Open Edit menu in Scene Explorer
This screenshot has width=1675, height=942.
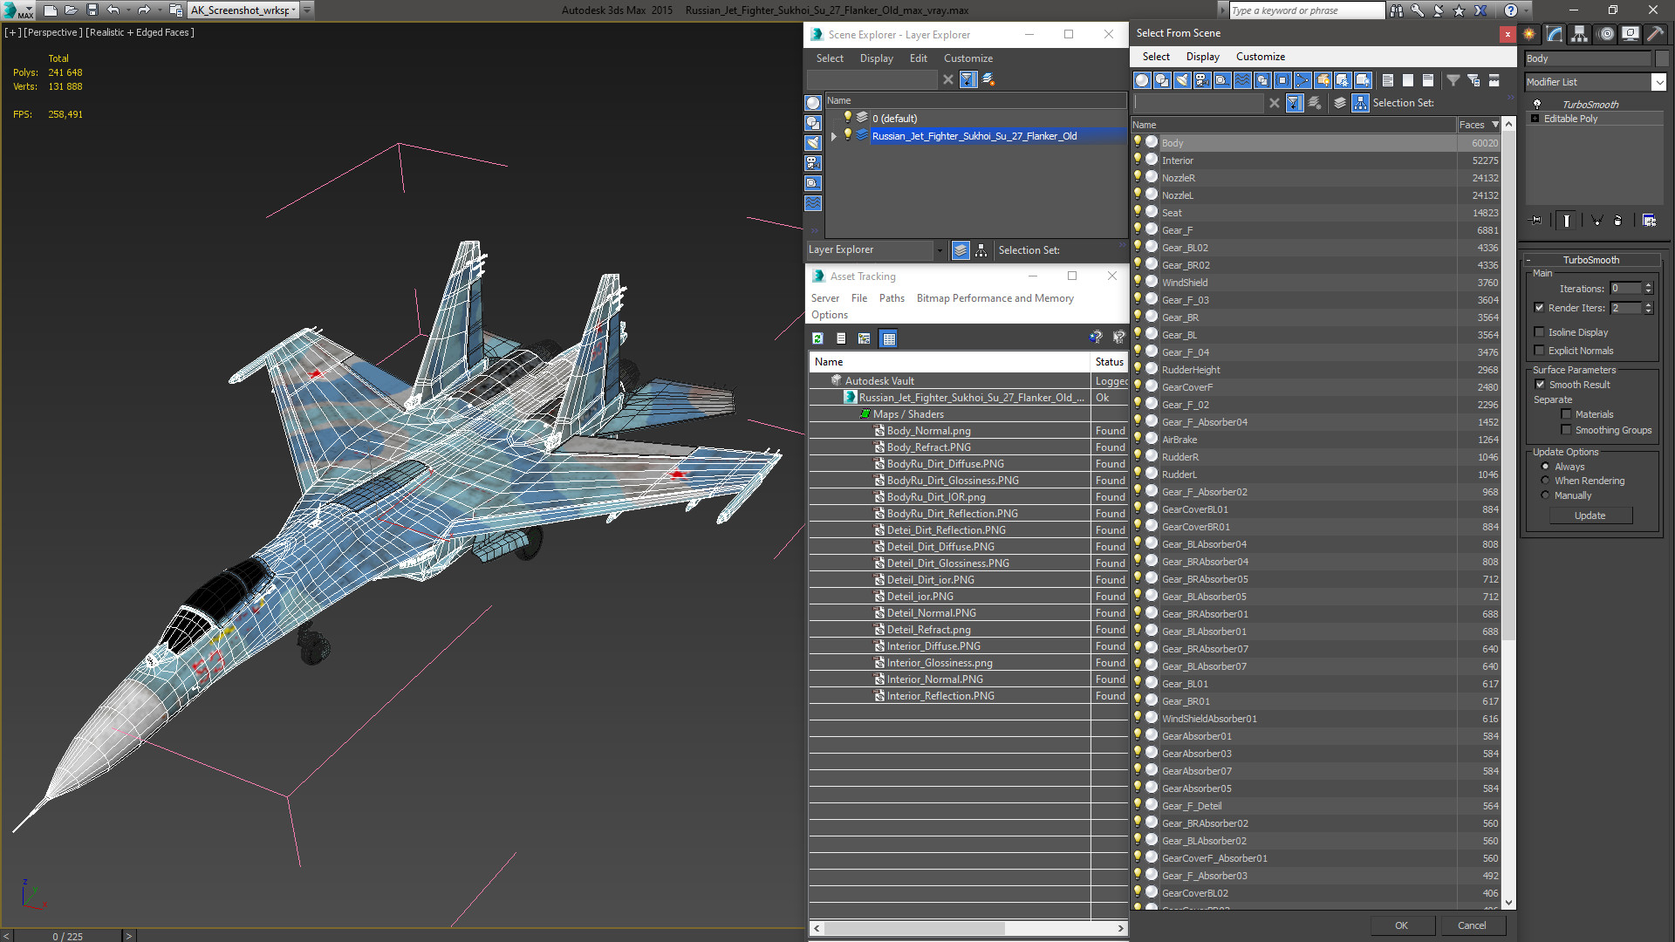click(918, 58)
